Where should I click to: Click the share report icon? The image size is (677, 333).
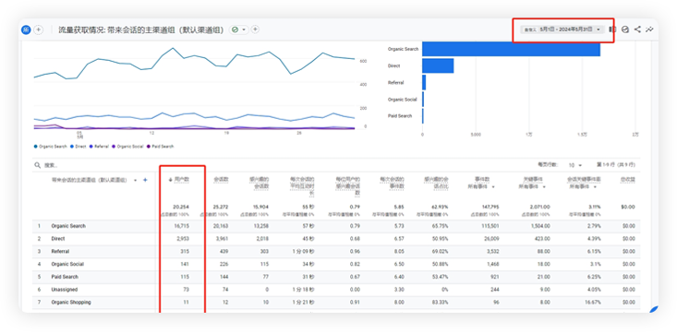click(637, 30)
